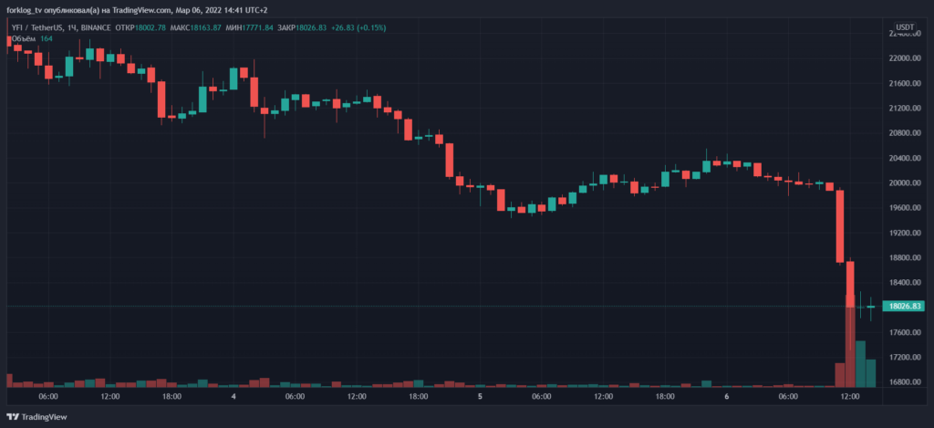Click the Объём volume indicator label
This screenshot has height=428, width=934.
pos(24,38)
